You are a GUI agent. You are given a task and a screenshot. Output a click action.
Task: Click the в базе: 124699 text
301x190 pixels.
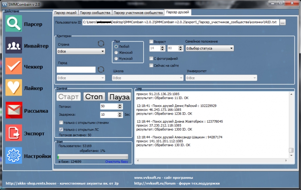[70, 162]
